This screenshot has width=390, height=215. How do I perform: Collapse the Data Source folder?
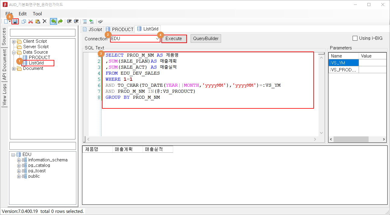tap(14, 52)
